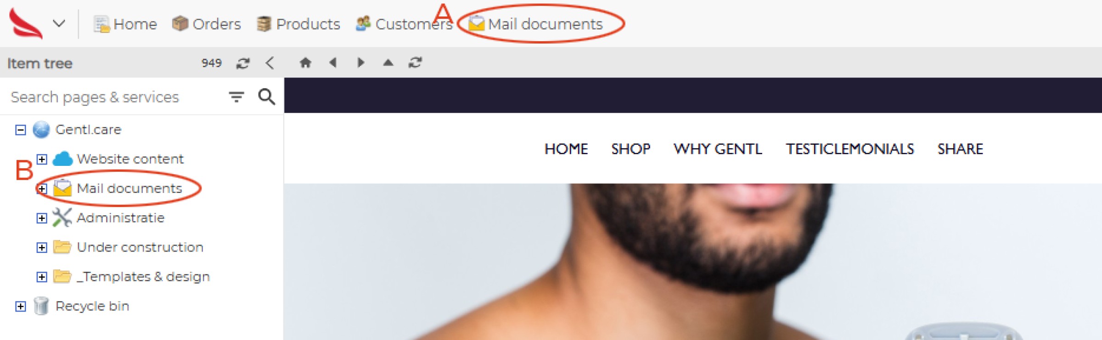Open the dropdown arrow next to the logo
Screen dimensions: 1102x340
pos(59,23)
